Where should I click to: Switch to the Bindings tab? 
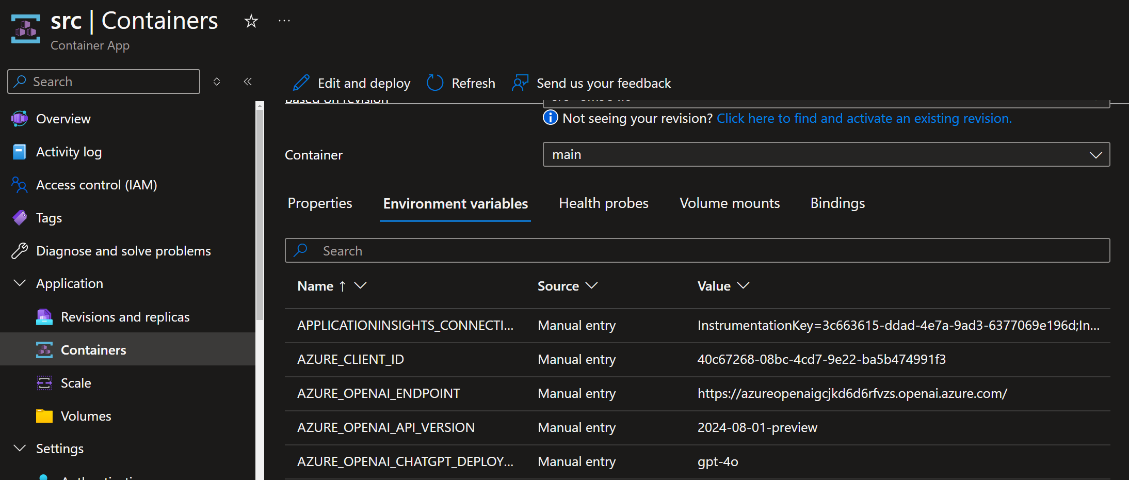837,203
